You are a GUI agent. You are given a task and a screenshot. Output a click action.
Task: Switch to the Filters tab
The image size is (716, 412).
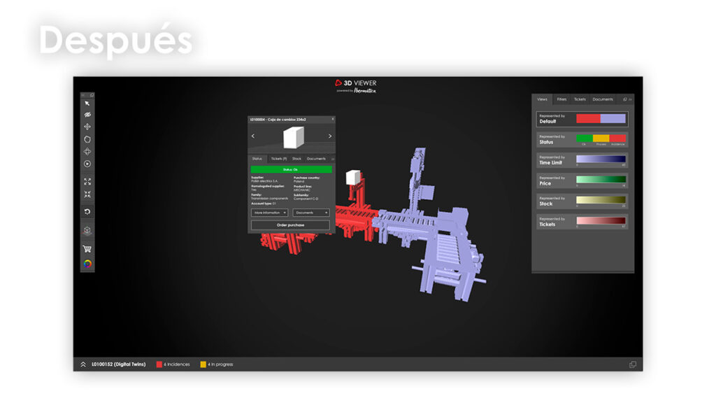[x=561, y=99]
